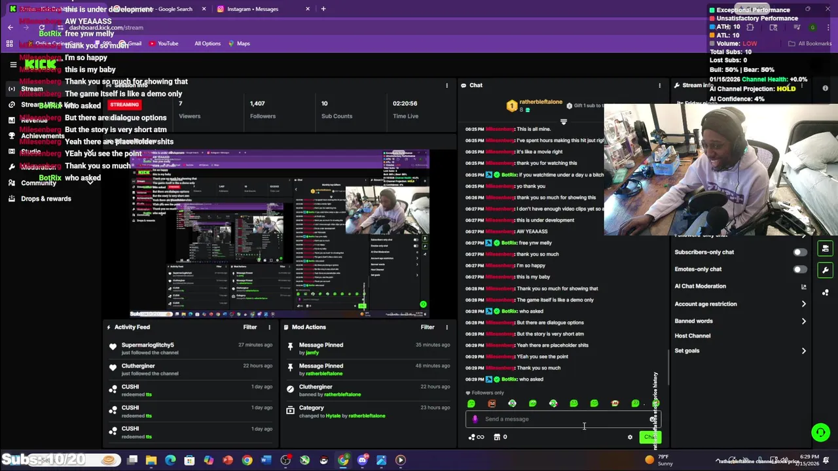838x471 pixels.
Task: Open the notification bell in system tray
Action: click(x=827, y=460)
